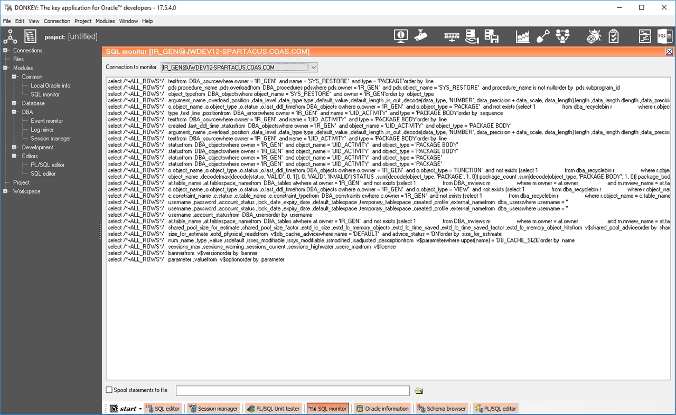This screenshot has height=415, width=676.
Task: Select the SQL monitor bottom tab
Action: (x=327, y=409)
